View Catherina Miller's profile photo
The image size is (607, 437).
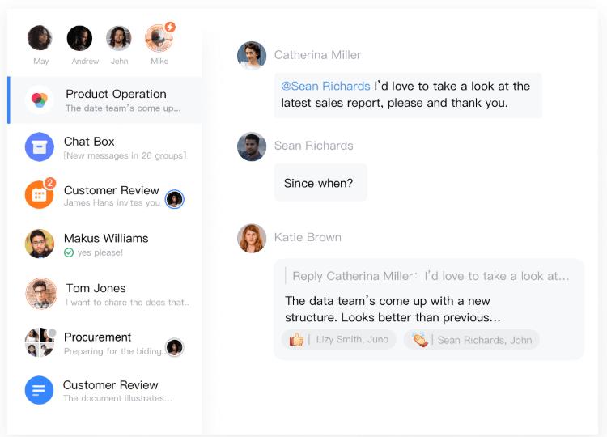tap(252, 56)
